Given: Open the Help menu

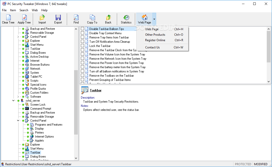Looking at the screenshot, I should pyautogui.click(x=44, y=10).
